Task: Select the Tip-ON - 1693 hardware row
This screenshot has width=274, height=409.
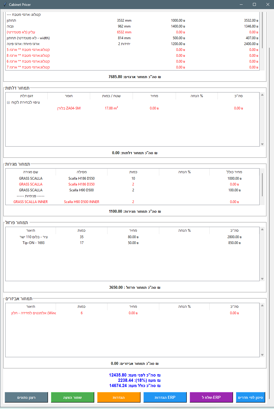Action: 133,243
